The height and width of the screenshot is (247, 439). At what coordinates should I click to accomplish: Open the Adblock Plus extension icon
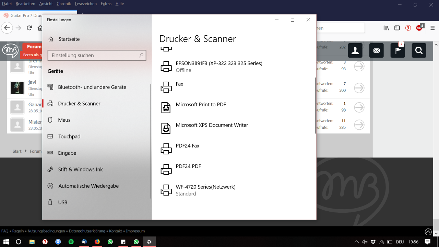[x=419, y=28]
